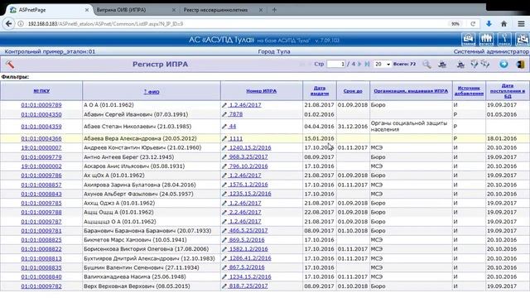Sort by Дата поступления в БД header
Image resolution: width=530 pixels, height=298 pixels.
coord(508,91)
